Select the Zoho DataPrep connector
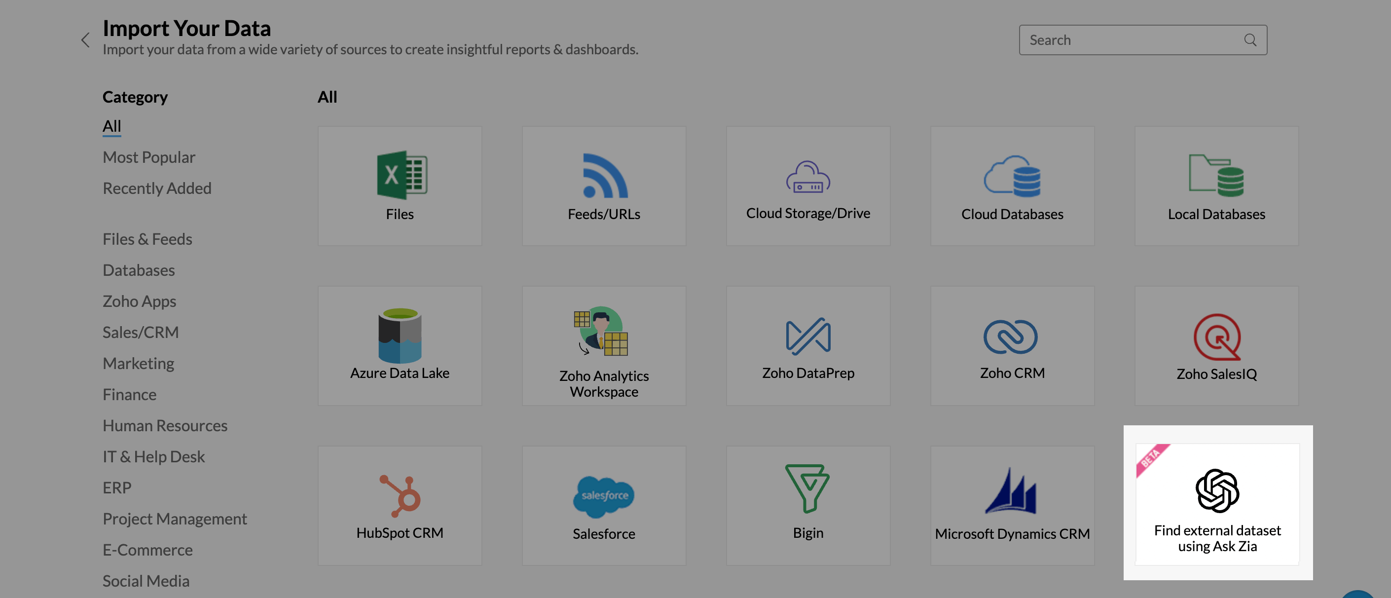Screen dimensions: 1391x598 (808, 346)
